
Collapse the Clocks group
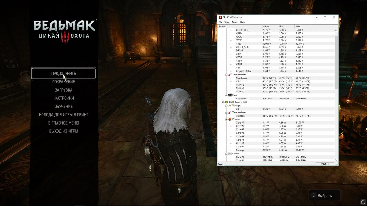tap(226, 154)
